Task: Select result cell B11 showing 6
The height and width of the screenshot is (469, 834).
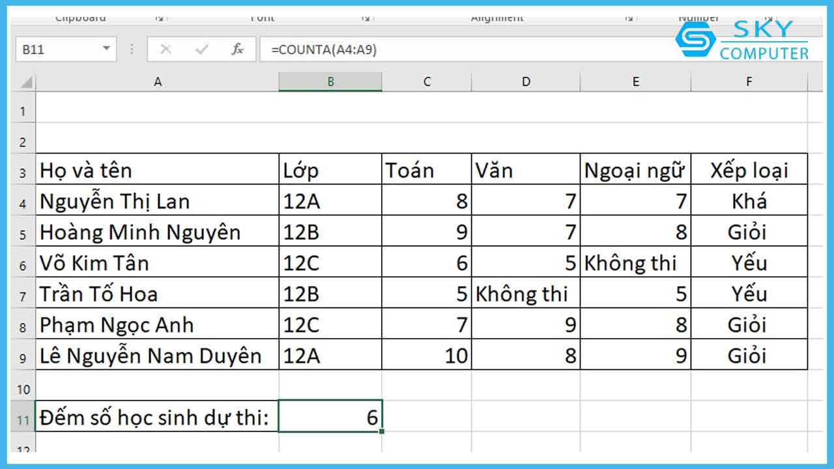Action: tap(330, 417)
